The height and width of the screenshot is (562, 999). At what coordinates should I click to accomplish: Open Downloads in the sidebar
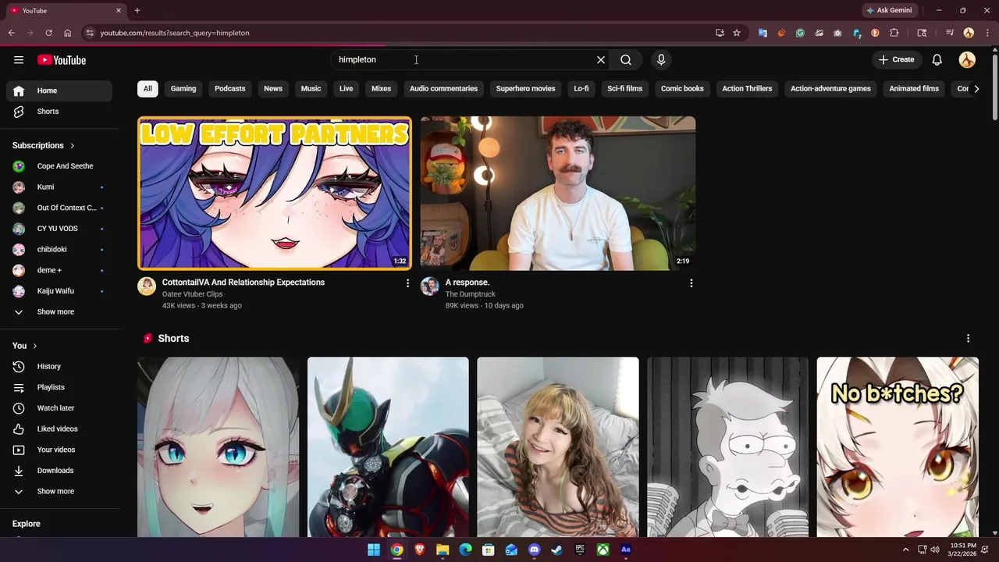click(59, 471)
